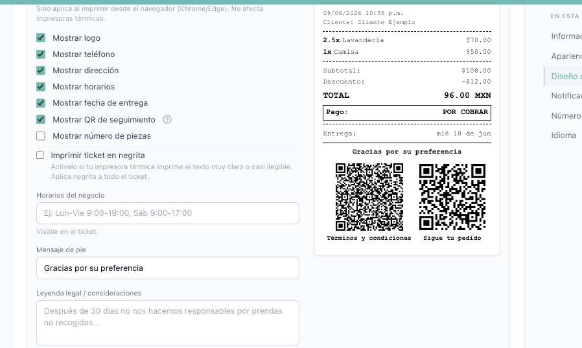Click the Leyenda legal text area
The height and width of the screenshot is (348, 582).
tap(168, 323)
